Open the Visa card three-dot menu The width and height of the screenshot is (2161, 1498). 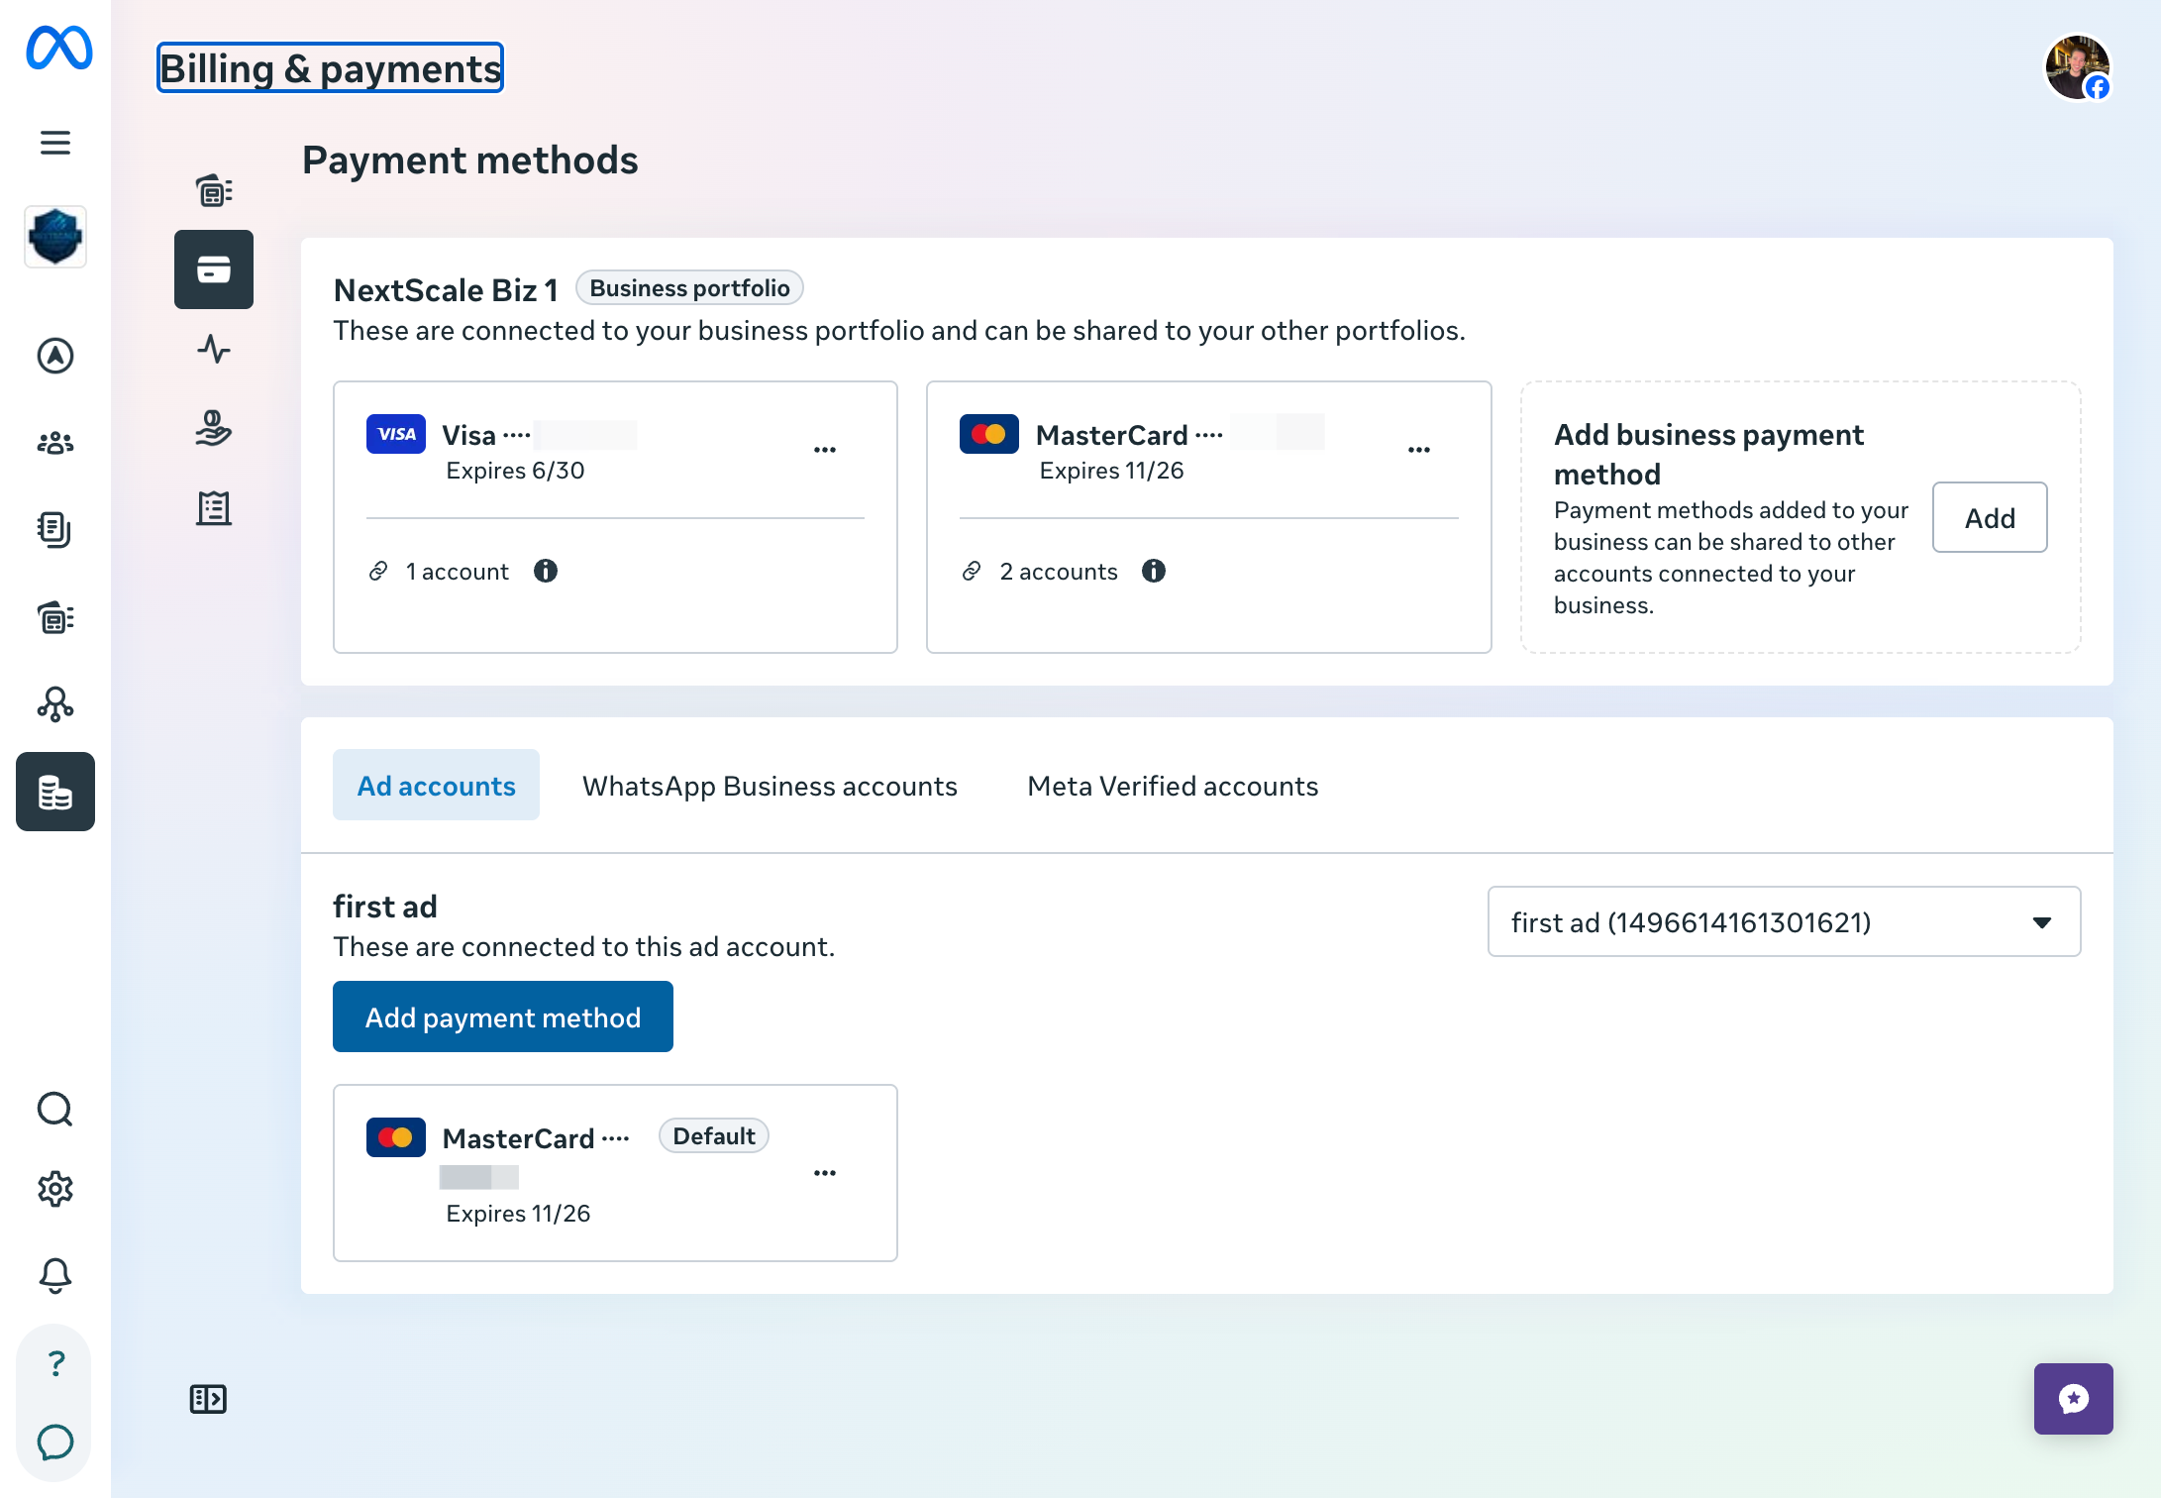(825, 450)
